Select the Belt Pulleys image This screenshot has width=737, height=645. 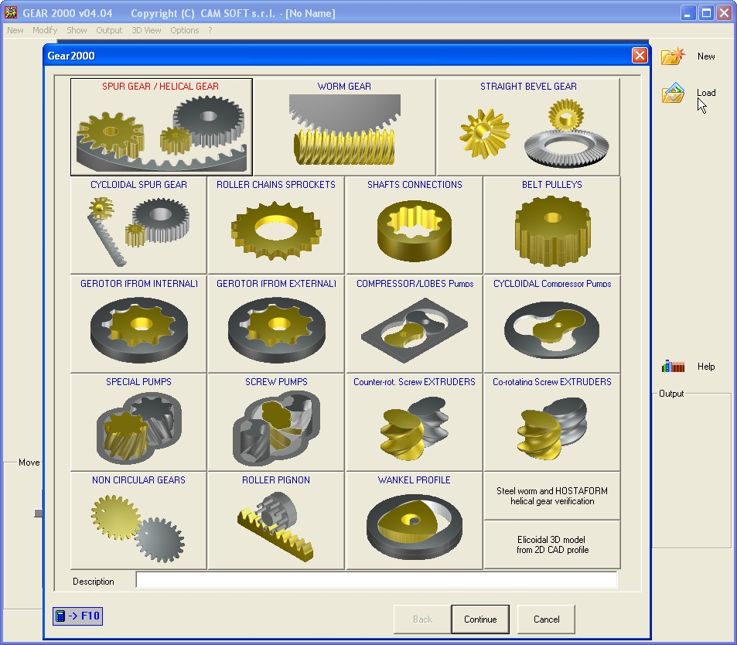click(x=552, y=225)
